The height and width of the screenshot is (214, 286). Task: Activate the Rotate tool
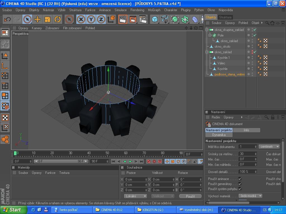coord(58,19)
